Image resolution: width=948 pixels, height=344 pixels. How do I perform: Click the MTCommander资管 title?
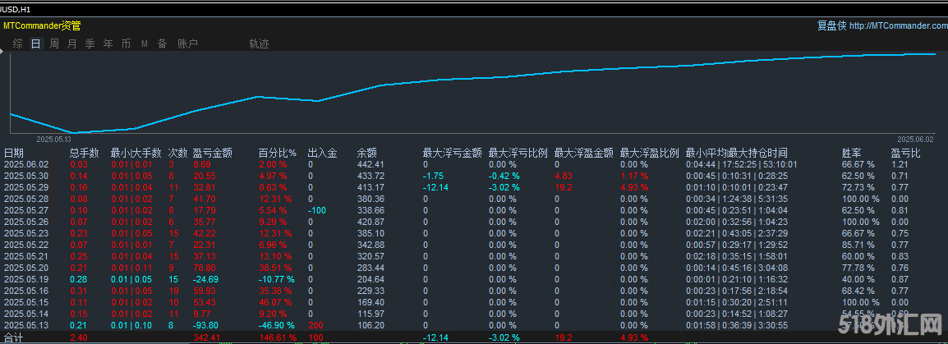pos(42,26)
